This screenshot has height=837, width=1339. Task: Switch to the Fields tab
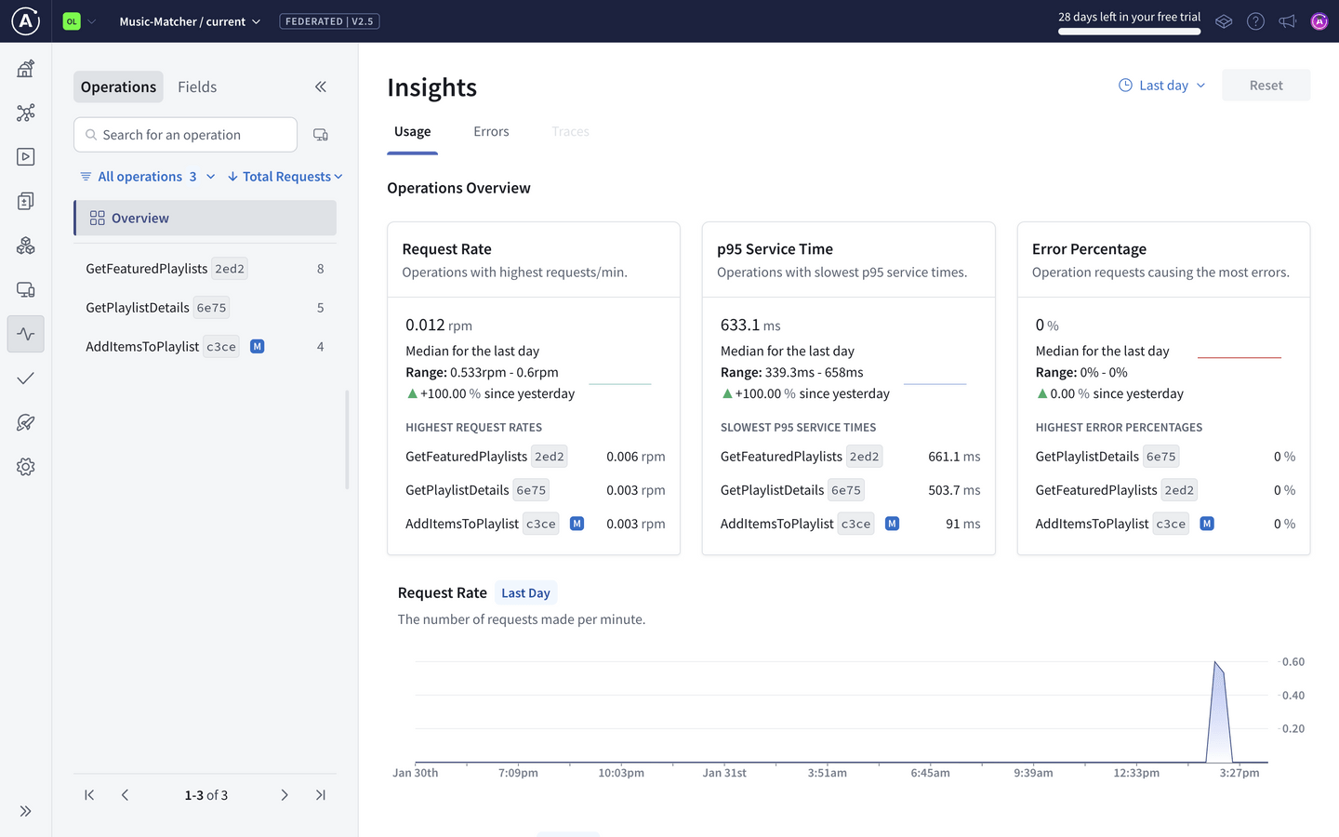coord(196,86)
